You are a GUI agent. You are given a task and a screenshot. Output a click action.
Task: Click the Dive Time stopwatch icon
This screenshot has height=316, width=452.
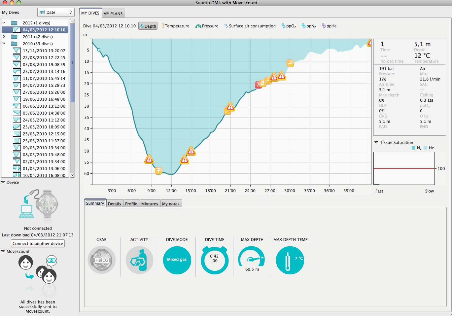[215, 260]
